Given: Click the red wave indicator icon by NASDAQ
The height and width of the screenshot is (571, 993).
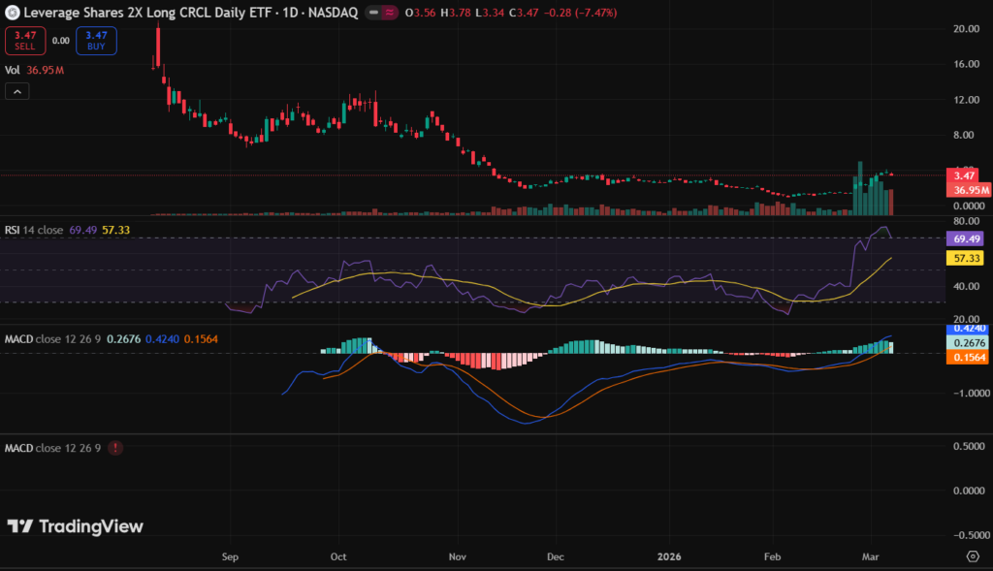Looking at the screenshot, I should 389,13.
